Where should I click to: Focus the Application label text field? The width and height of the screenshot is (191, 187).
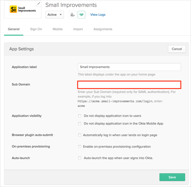pyautogui.click(x=129, y=67)
